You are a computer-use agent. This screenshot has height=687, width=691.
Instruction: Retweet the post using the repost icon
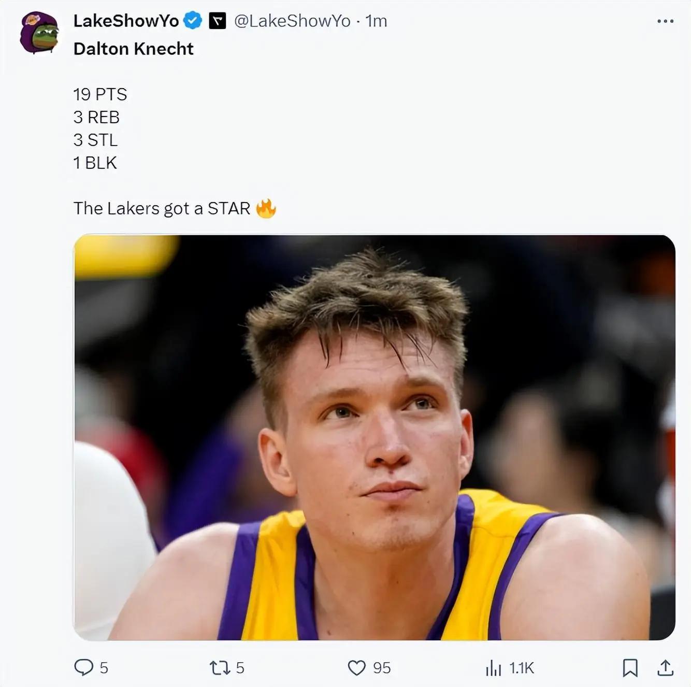(x=220, y=667)
